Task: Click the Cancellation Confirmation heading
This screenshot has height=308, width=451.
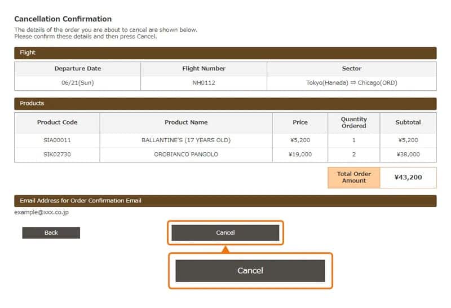Action: [63, 19]
